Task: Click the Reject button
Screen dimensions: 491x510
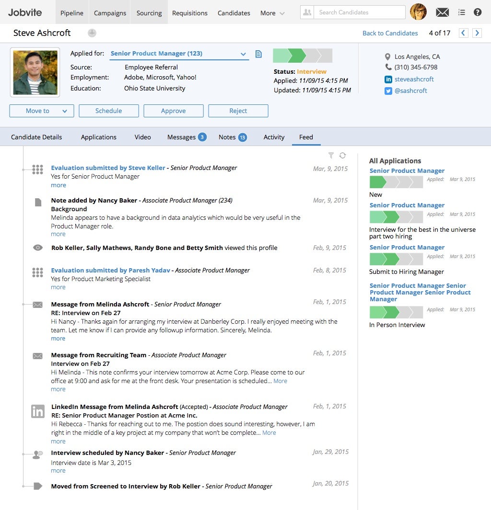Action: pyautogui.click(x=238, y=111)
